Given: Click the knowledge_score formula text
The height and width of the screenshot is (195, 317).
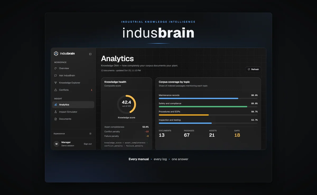Looking at the screenshot, I should 126,144.
